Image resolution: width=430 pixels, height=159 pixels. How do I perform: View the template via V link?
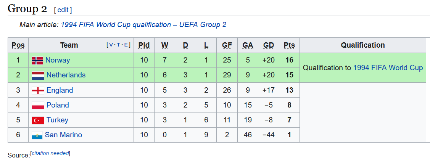[111, 45]
